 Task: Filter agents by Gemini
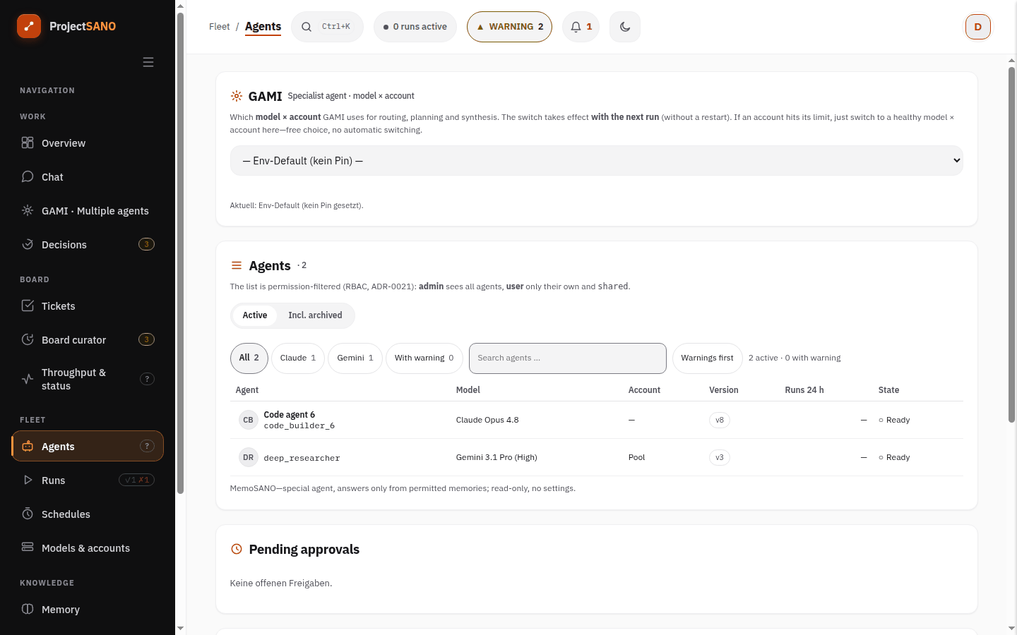(x=355, y=358)
